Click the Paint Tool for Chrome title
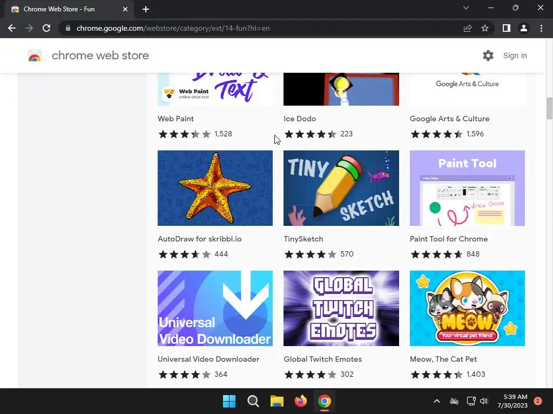 (449, 239)
